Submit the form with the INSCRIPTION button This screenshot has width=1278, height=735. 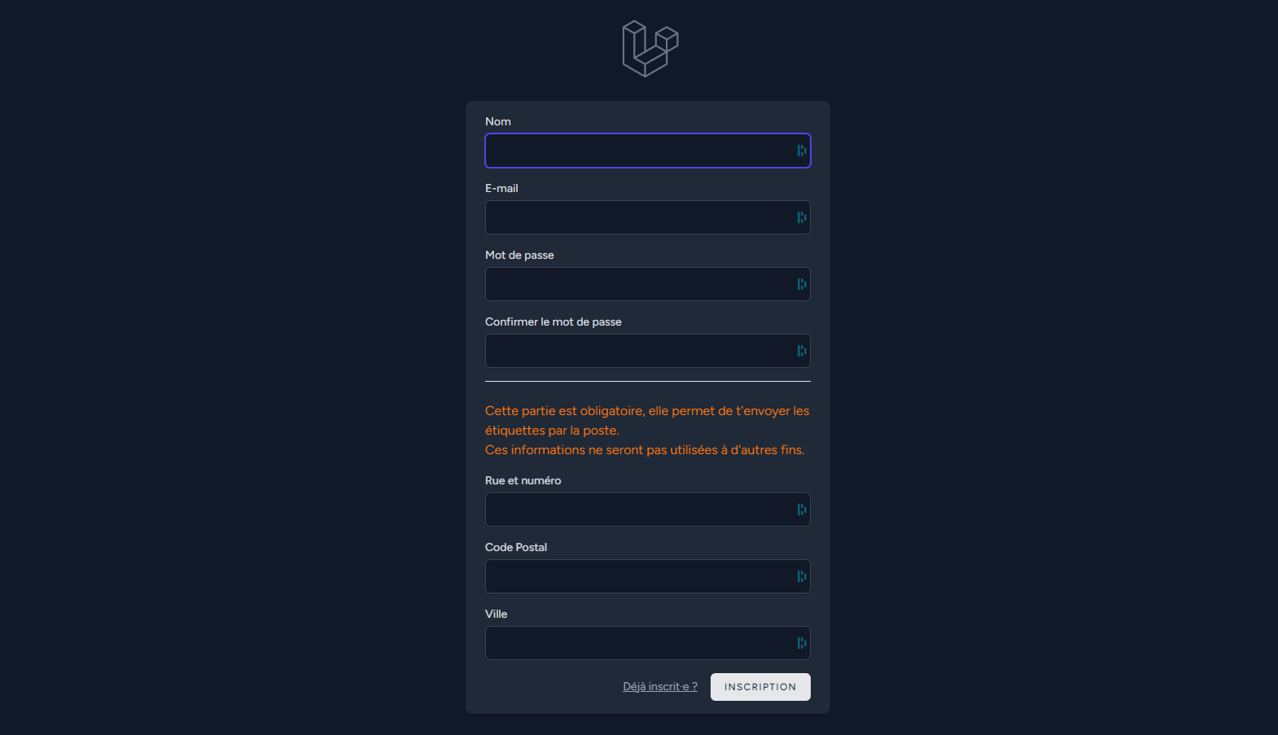(760, 687)
